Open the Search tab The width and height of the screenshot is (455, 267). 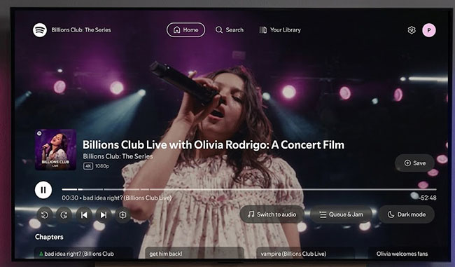point(230,30)
